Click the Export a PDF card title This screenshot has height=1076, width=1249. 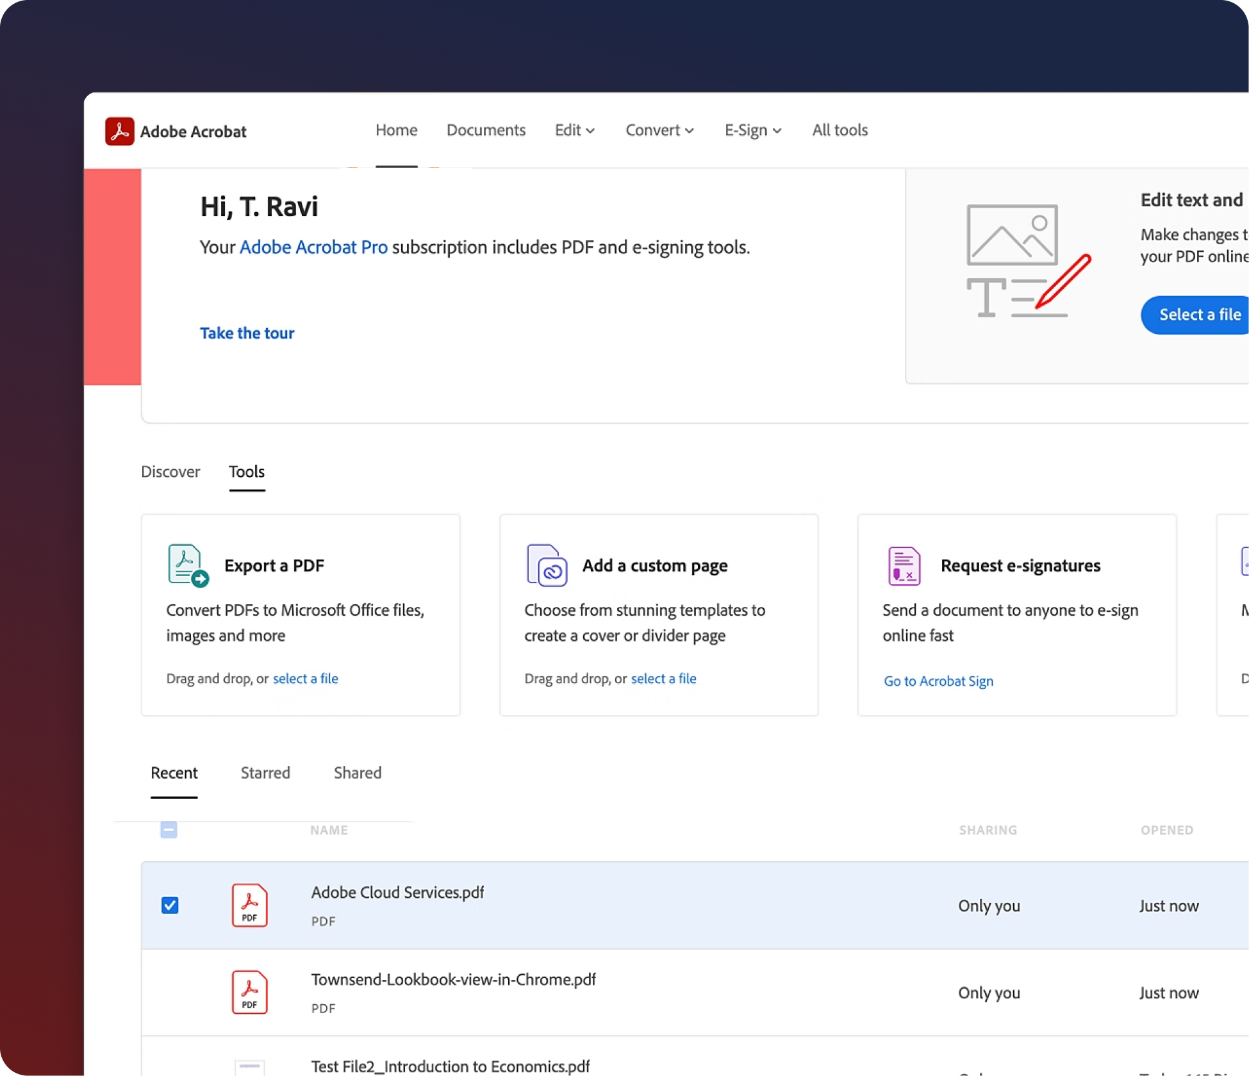274,566
